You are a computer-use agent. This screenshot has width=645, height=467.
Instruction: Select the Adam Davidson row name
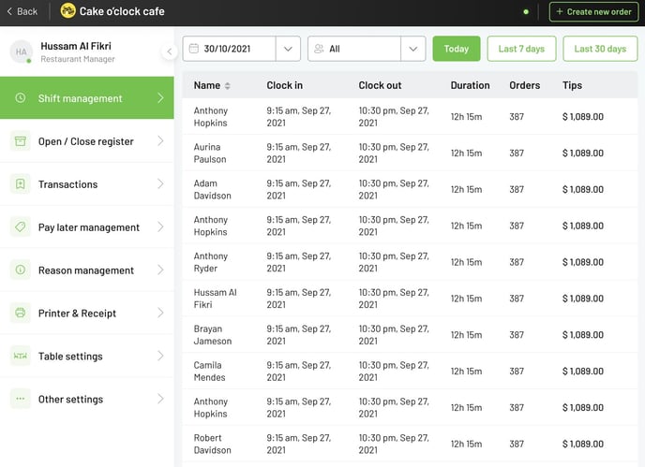coord(212,189)
